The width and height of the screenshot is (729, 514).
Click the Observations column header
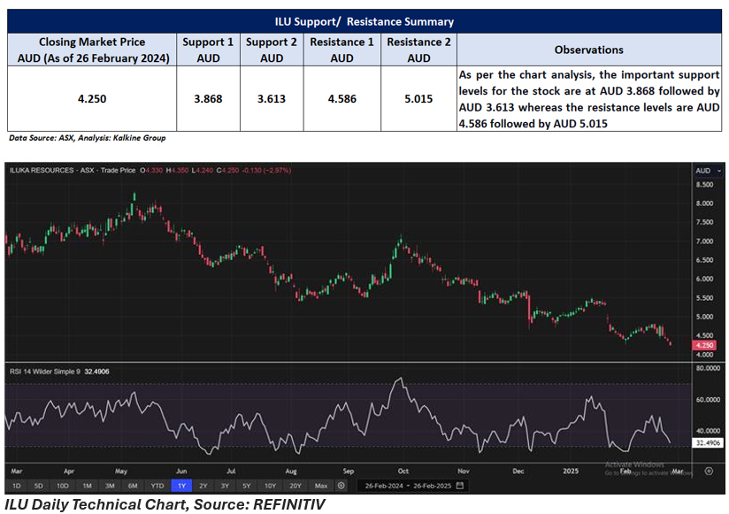tap(589, 50)
